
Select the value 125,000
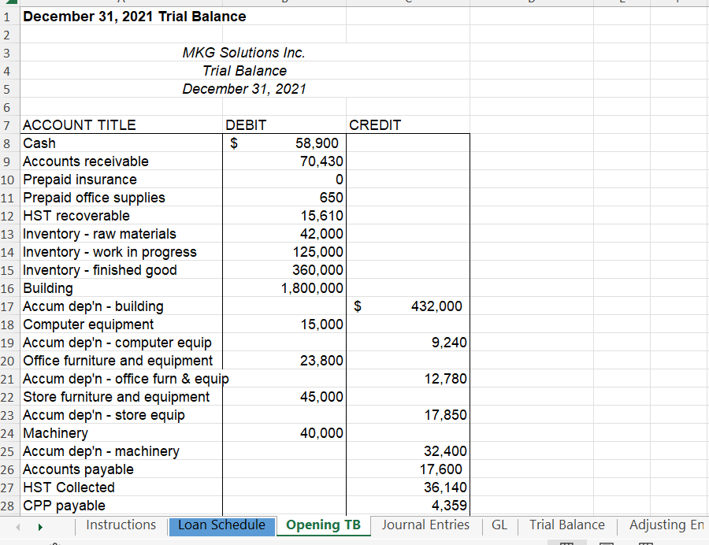[284, 252]
